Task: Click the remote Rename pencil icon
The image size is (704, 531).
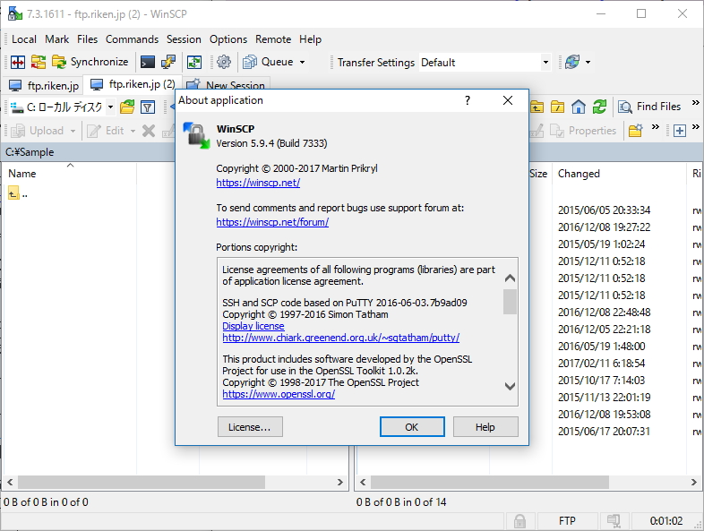Action: pos(537,131)
